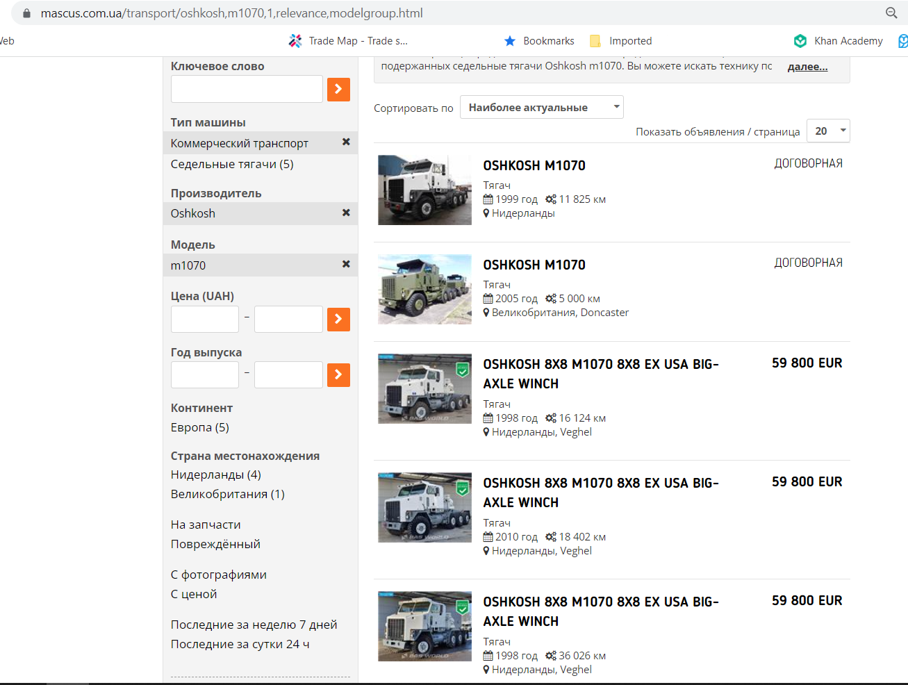Viewport: 908px width, 685px height.
Task: Click the minimum price (UAH) field
Action: pos(205,319)
